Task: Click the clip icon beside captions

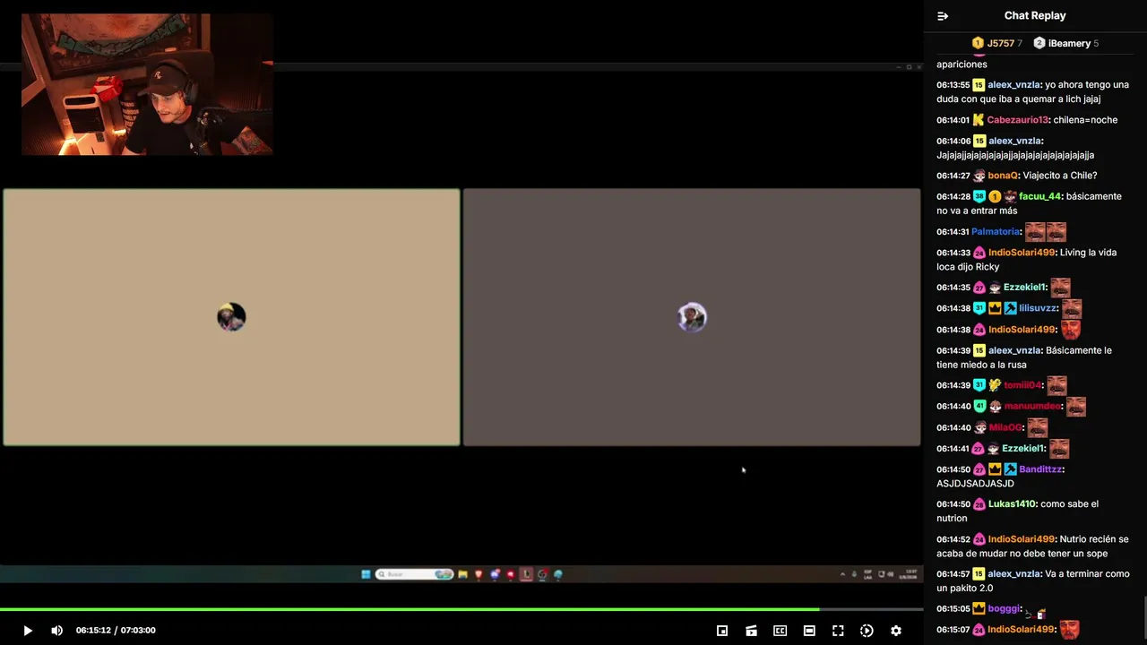Action: coord(751,631)
